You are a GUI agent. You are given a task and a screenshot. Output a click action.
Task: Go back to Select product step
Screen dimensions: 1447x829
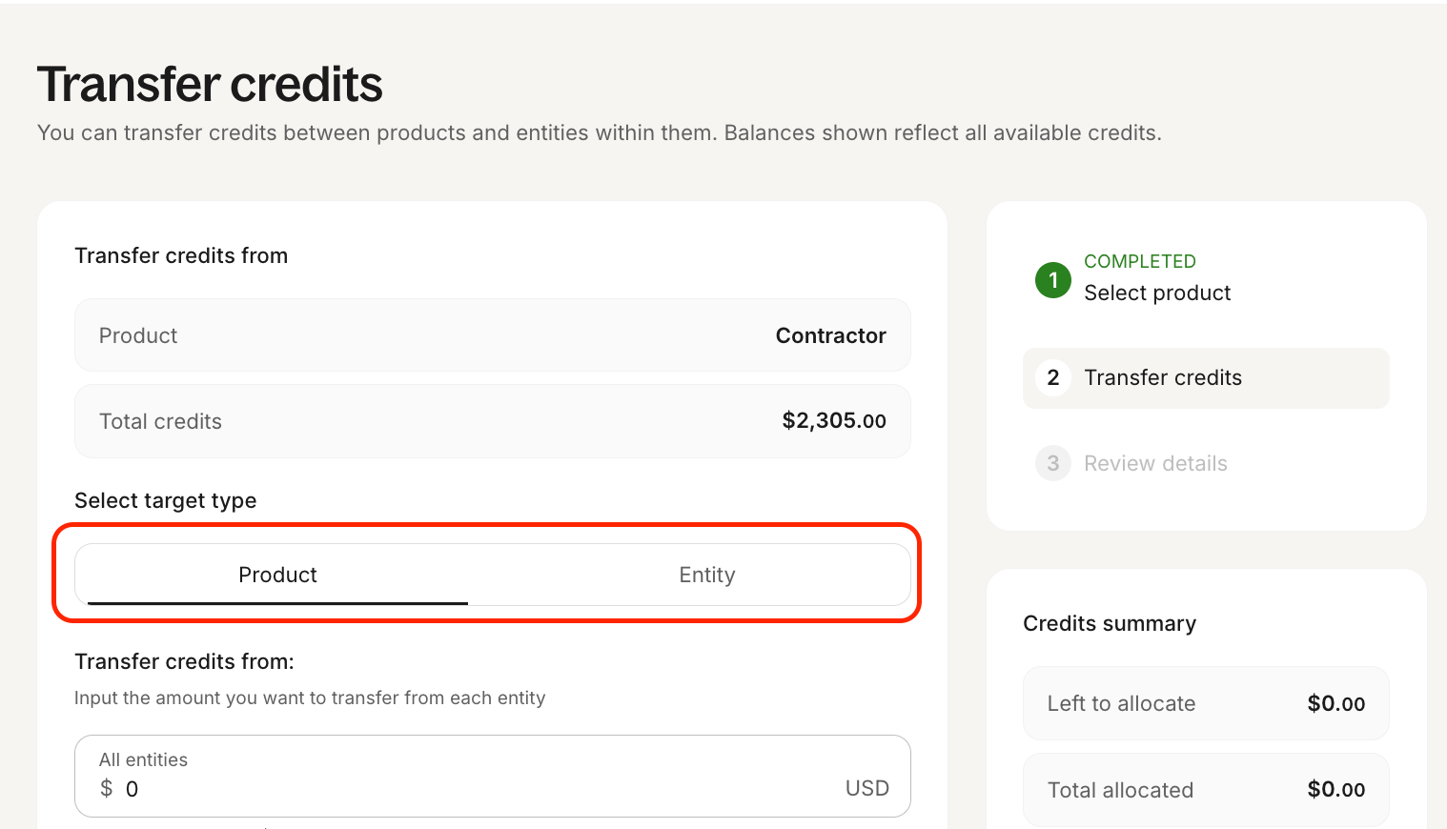click(1156, 293)
